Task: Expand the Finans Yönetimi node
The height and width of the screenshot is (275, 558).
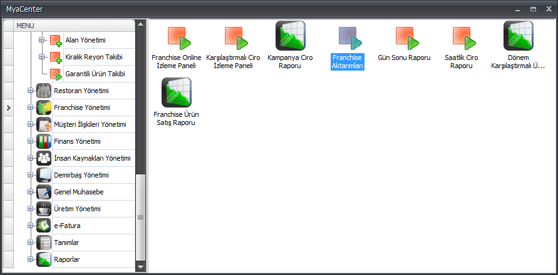Action: point(30,141)
